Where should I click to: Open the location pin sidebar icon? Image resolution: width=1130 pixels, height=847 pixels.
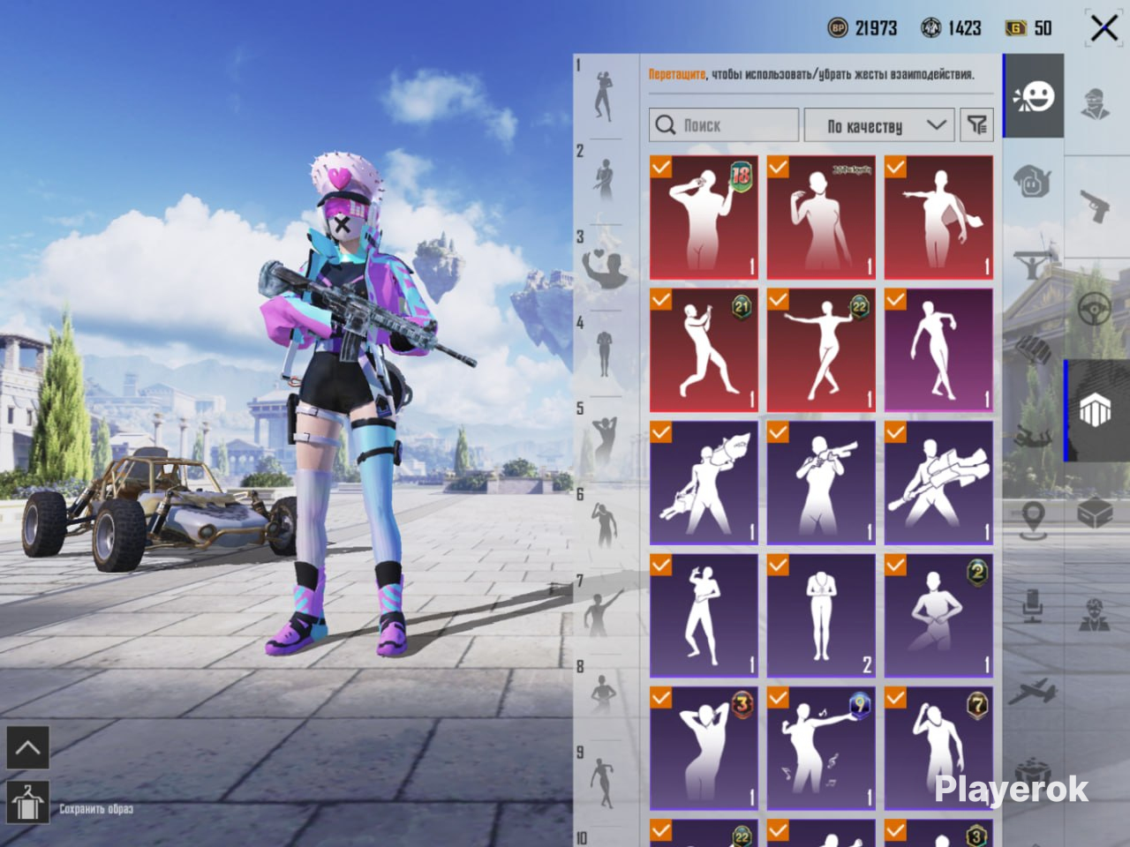(x=1032, y=520)
